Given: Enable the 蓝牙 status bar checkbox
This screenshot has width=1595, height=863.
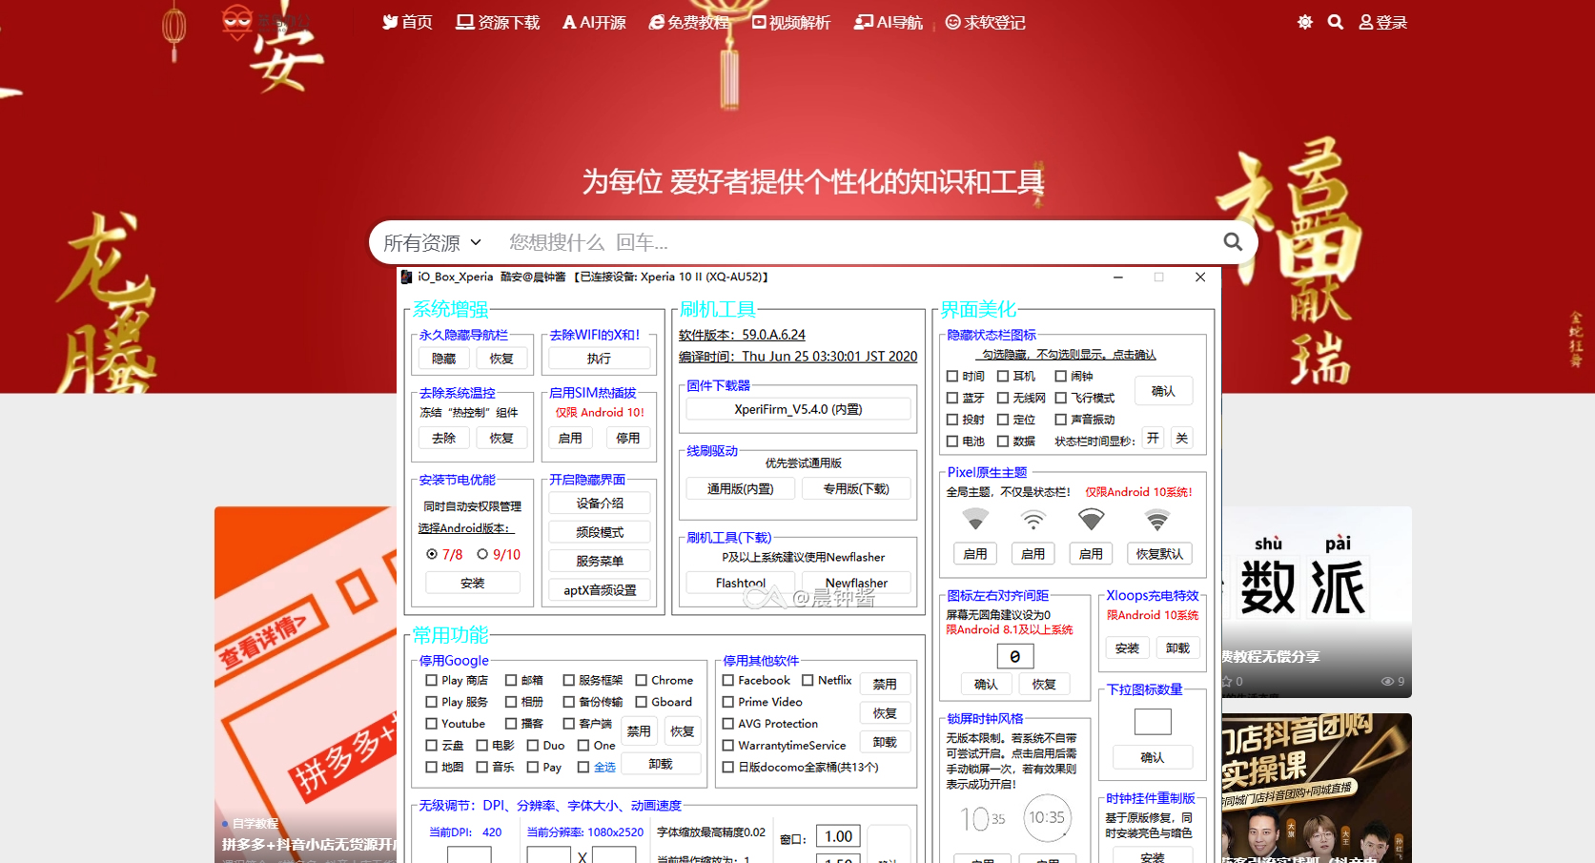Looking at the screenshot, I should click(x=952, y=398).
